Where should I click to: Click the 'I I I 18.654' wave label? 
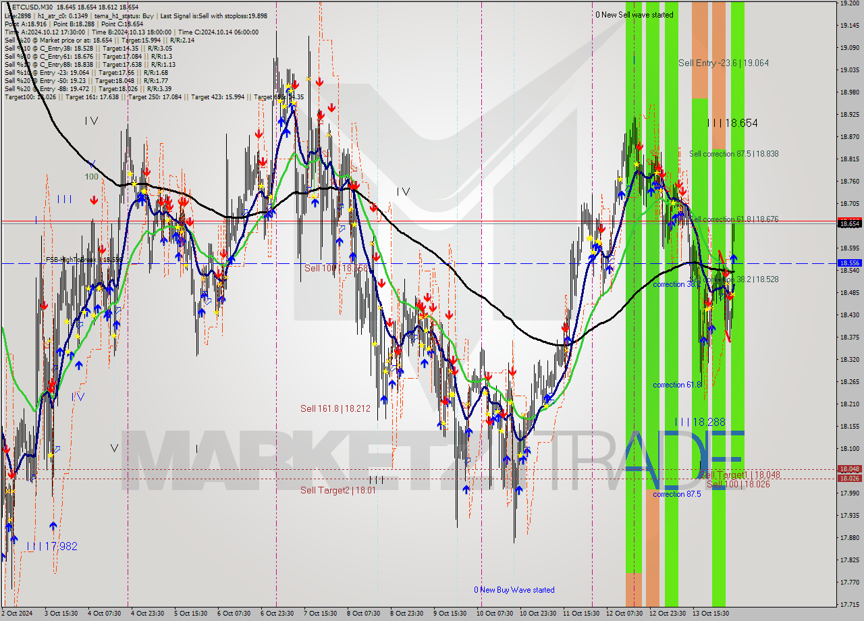point(732,123)
